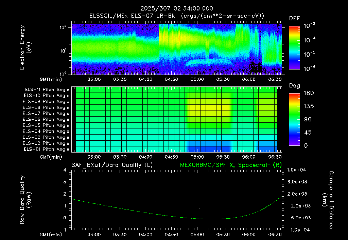Click the 135 value on the Deg scale
This screenshot has height=240, width=348.
pyautogui.click(x=309, y=106)
